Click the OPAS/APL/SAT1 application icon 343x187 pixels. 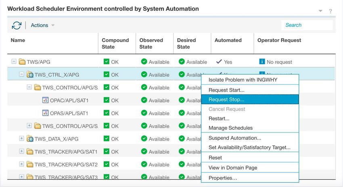pyautogui.click(x=45, y=113)
